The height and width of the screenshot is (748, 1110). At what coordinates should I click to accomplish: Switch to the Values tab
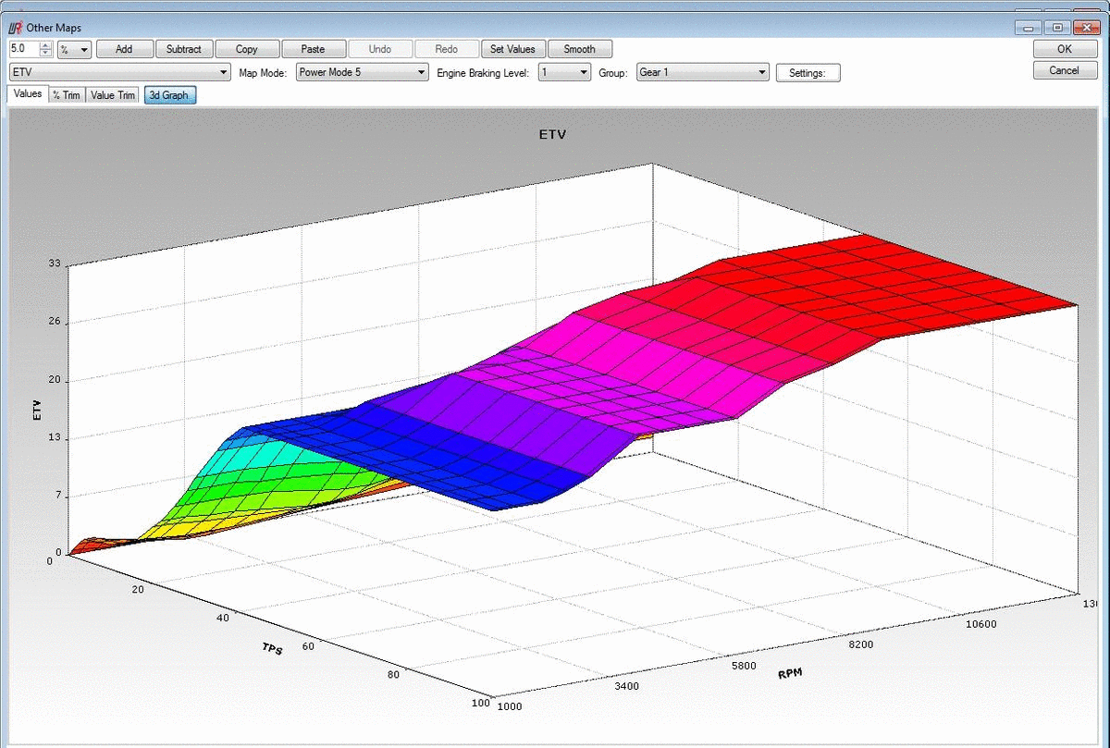tap(27, 93)
